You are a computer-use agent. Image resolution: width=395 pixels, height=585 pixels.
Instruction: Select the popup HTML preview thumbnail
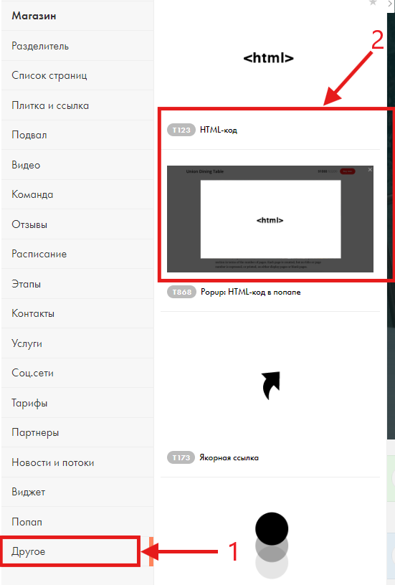point(270,219)
